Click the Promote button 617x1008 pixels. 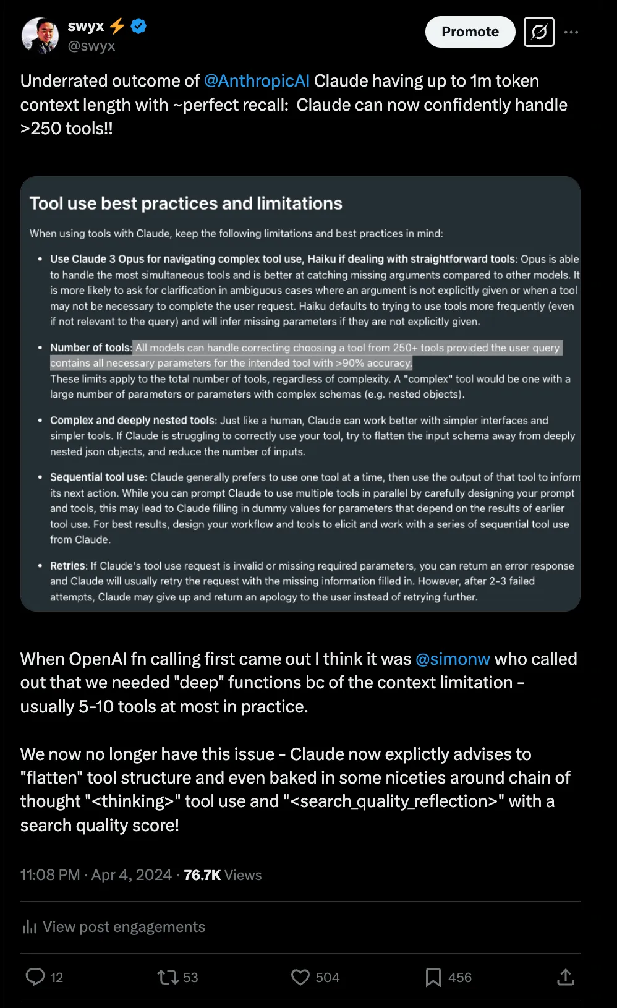pos(470,32)
